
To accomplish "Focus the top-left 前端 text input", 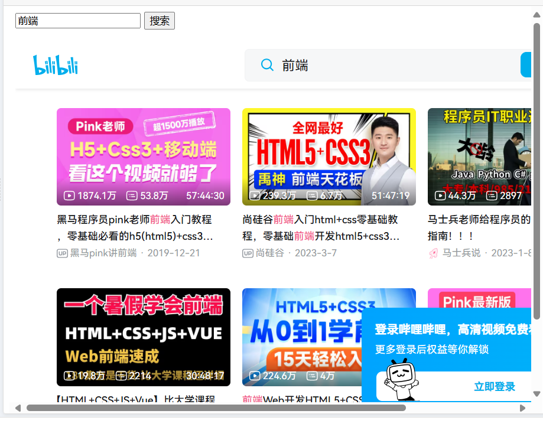I will pos(78,21).
